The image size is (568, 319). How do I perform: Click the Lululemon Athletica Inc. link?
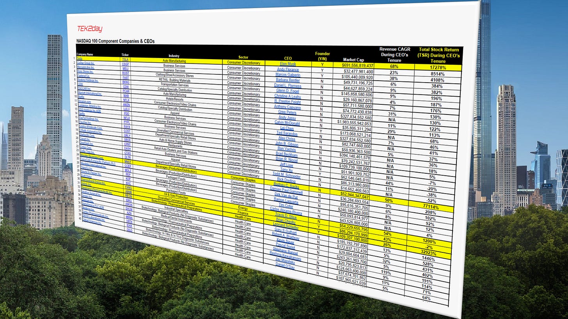coord(90,106)
